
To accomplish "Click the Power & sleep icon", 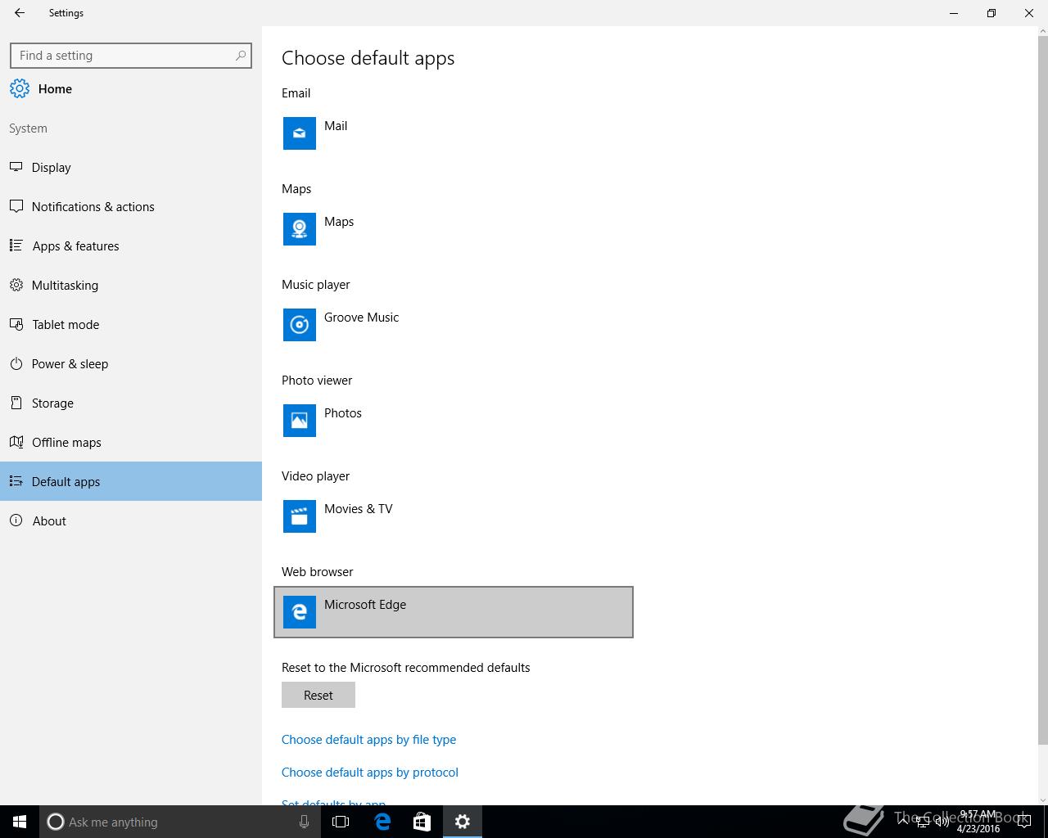I will 16,363.
